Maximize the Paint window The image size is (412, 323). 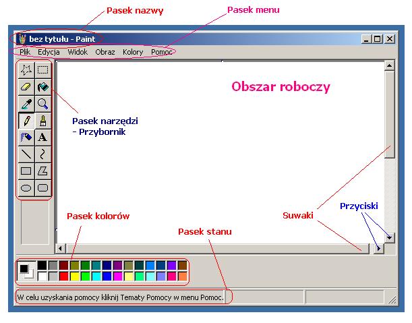tap(378, 39)
